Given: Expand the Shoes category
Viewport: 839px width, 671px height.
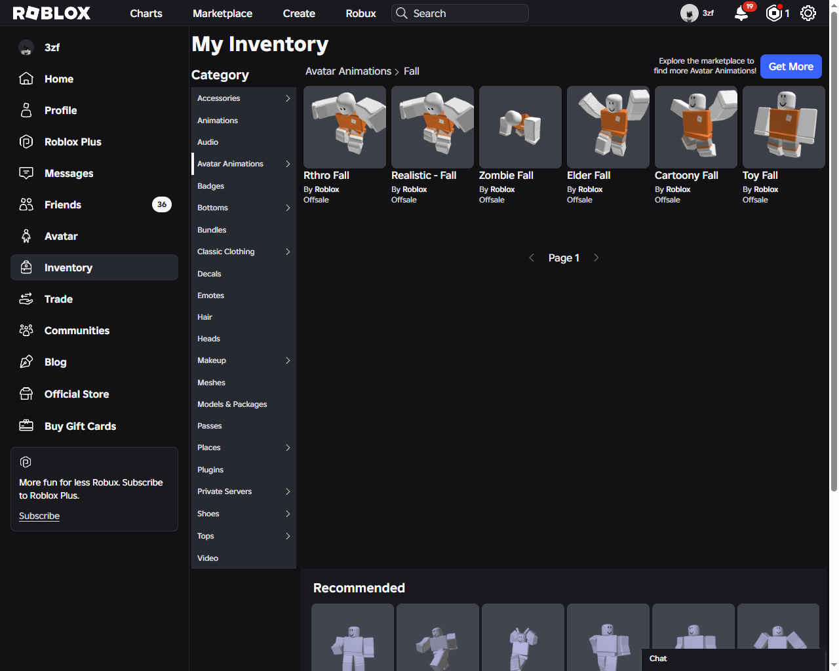Looking at the screenshot, I should click(288, 514).
